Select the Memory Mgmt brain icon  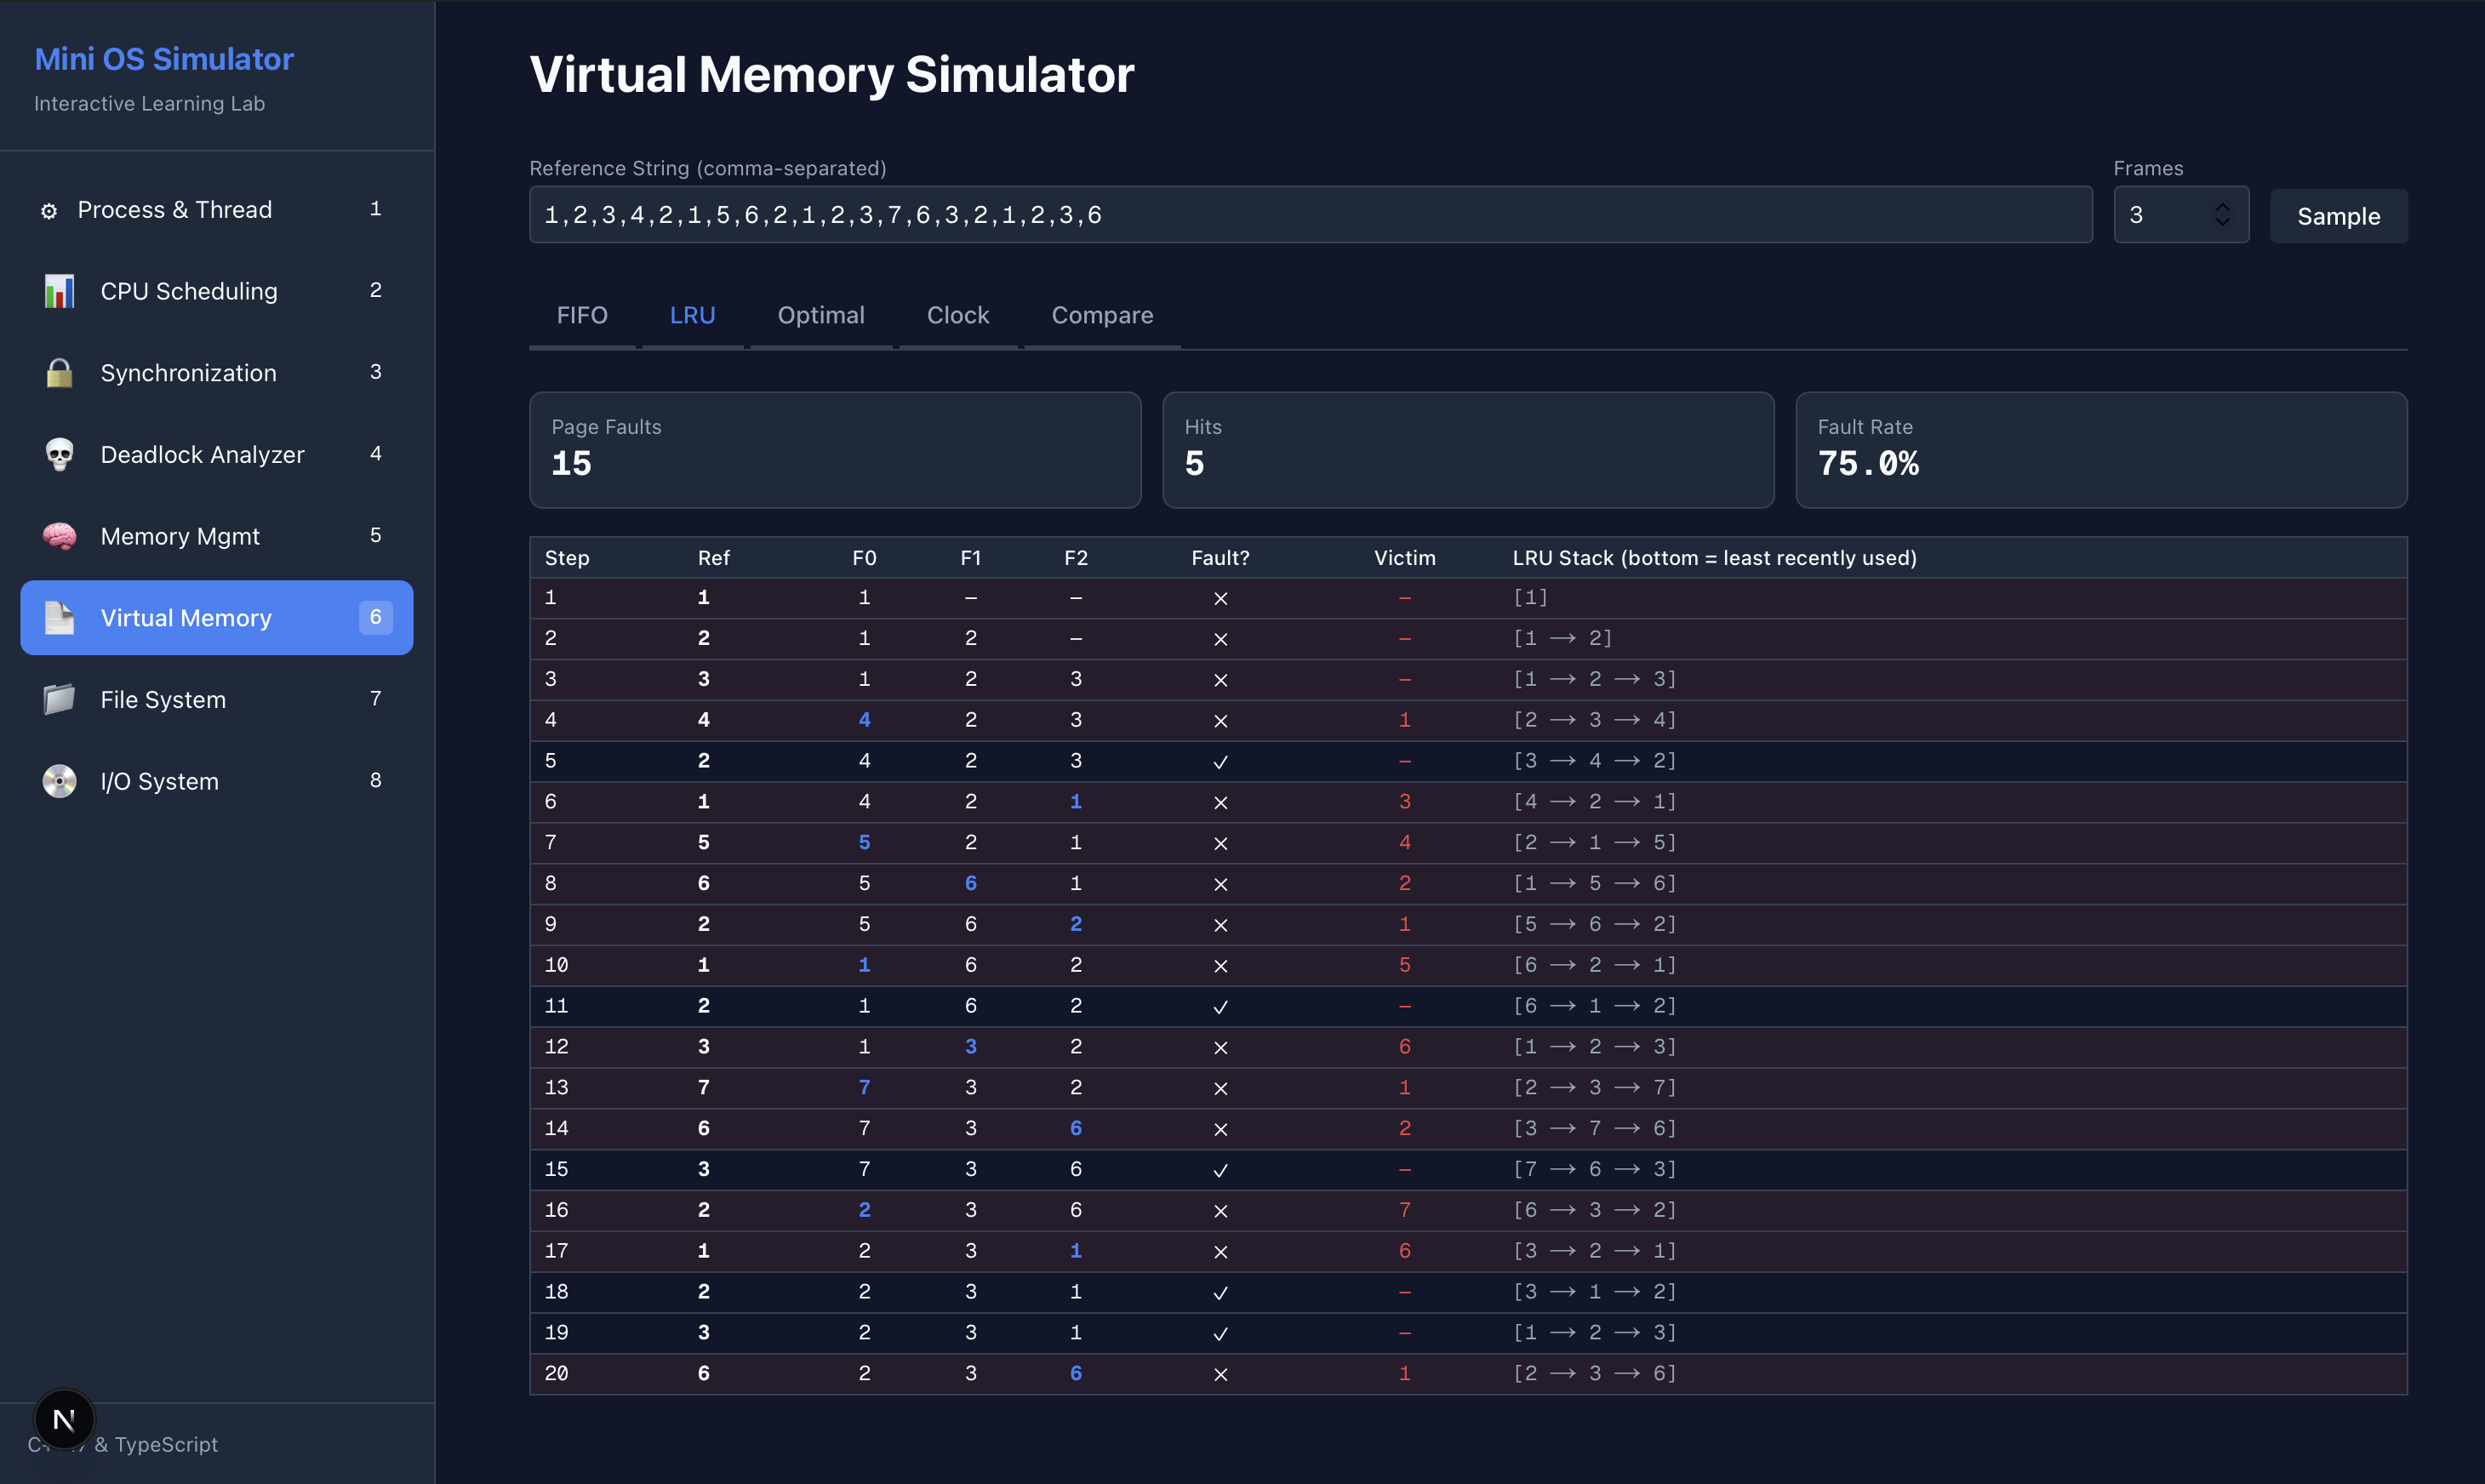[59, 536]
